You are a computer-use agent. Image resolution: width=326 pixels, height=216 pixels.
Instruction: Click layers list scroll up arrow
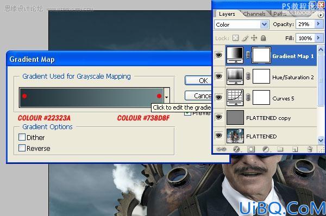321,49
